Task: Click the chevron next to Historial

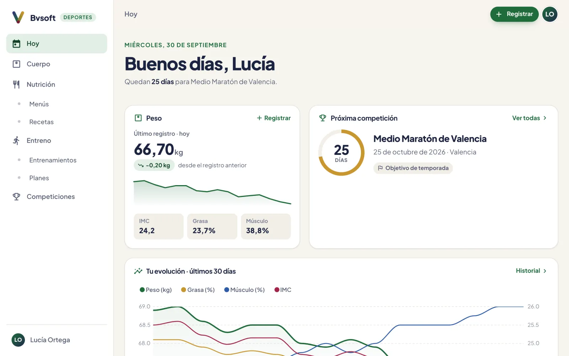Action: 545,271
